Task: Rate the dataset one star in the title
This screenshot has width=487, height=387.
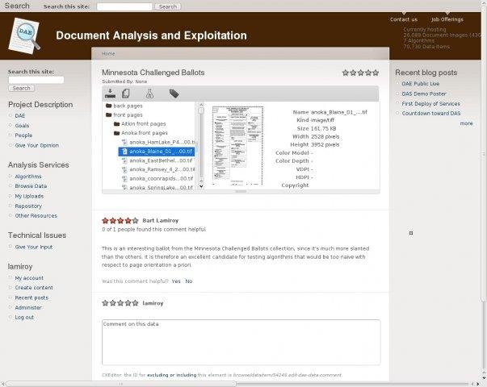Action: (x=346, y=73)
